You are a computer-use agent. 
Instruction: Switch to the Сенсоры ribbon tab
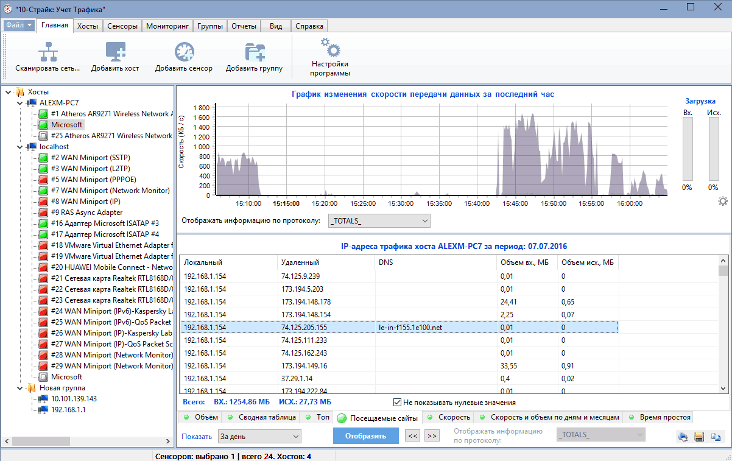[x=122, y=26]
